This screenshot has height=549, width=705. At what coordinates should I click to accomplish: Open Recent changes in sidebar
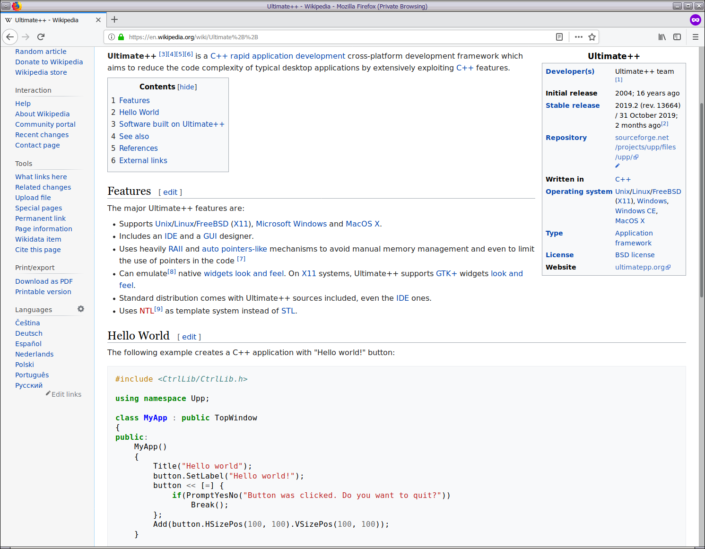pyautogui.click(x=42, y=135)
